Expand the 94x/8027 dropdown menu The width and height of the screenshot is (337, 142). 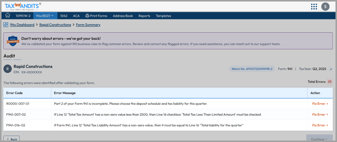tap(45, 16)
